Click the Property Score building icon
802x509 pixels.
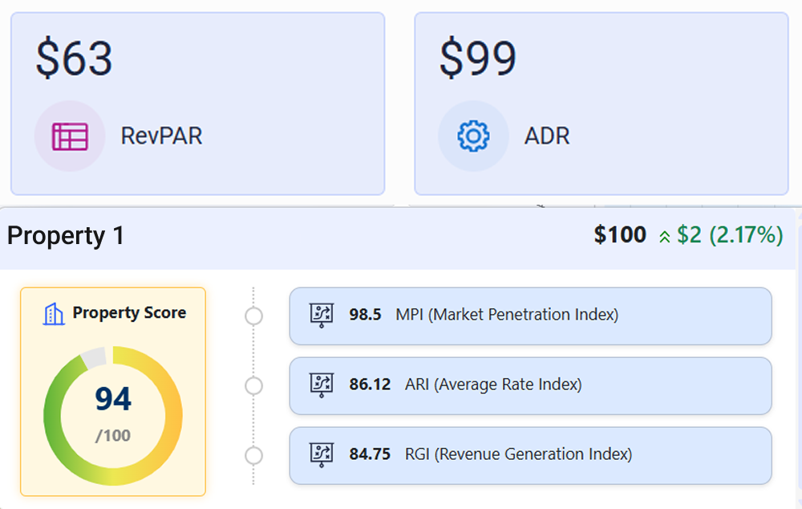[54, 314]
